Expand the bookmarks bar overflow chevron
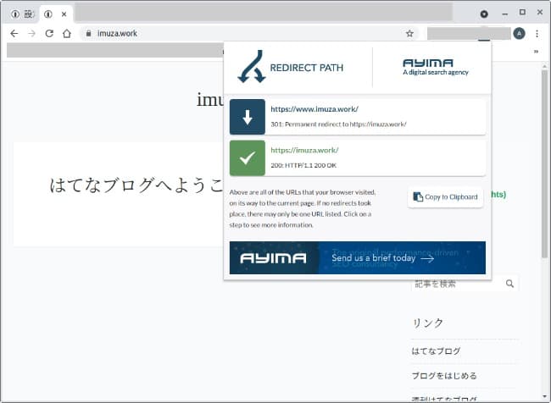 click(x=536, y=52)
